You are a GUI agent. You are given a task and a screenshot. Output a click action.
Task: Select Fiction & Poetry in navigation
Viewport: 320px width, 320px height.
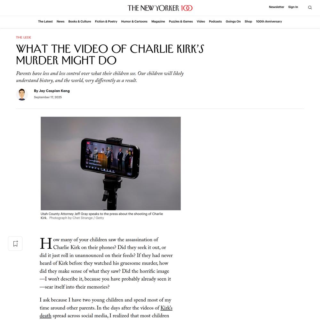point(106,21)
